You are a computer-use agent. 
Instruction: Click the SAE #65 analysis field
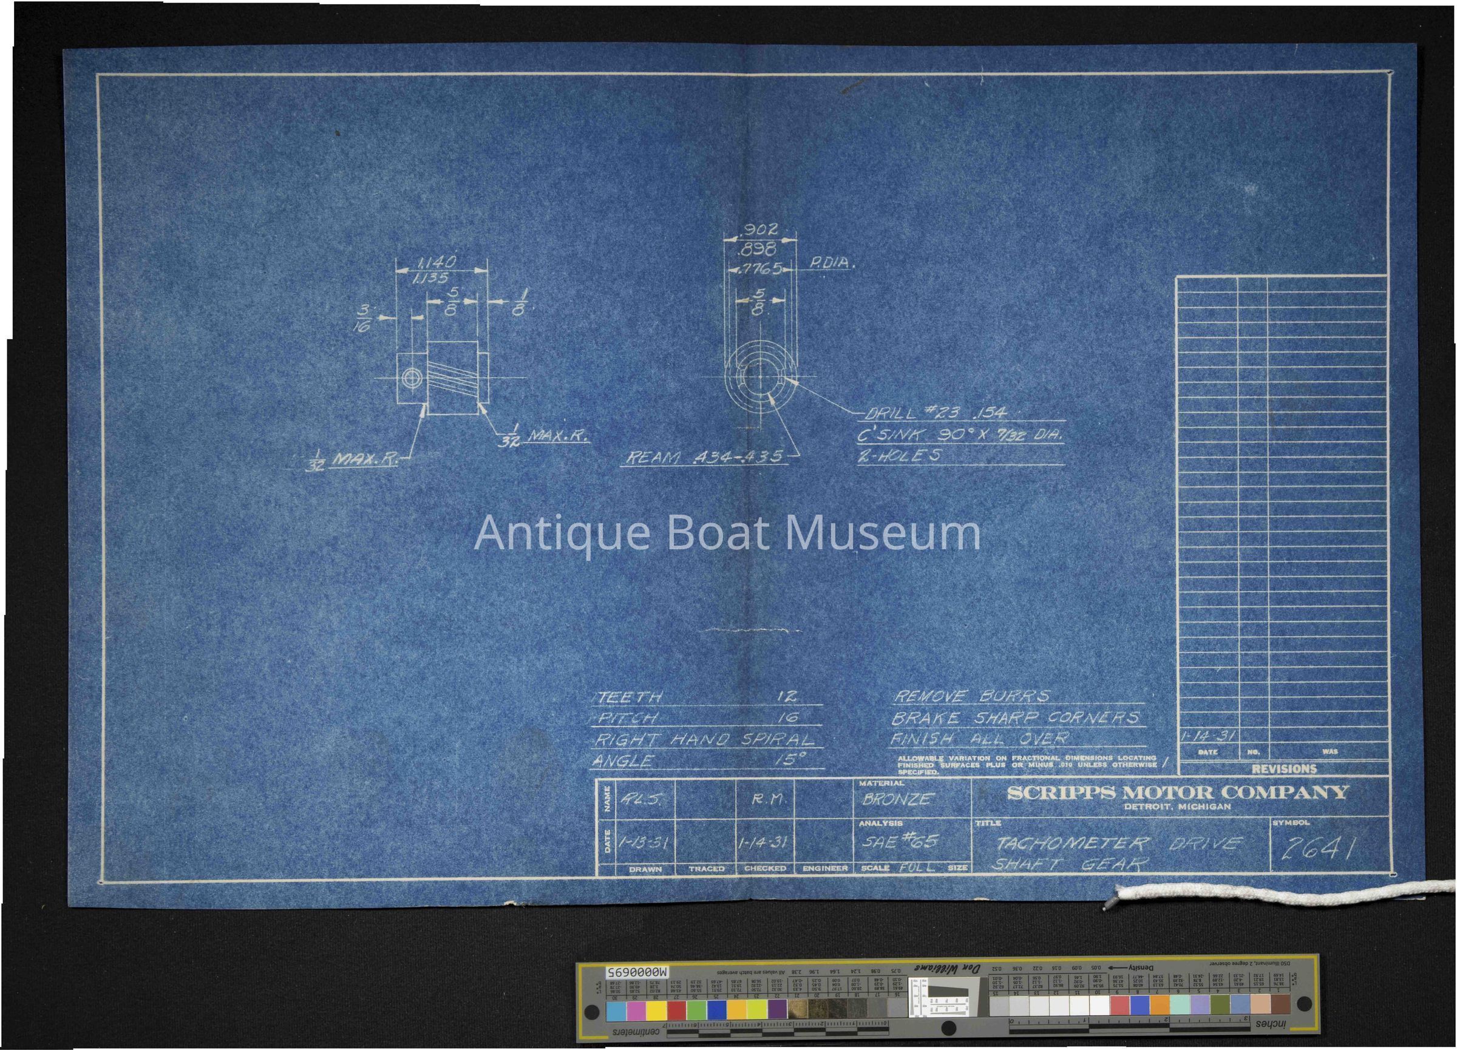[x=899, y=841]
